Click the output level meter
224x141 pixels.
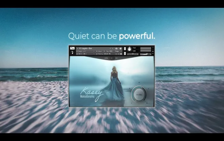click(x=146, y=49)
